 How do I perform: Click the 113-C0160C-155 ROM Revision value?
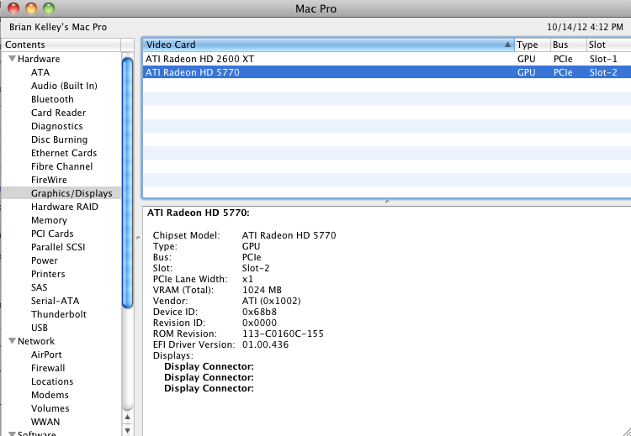tap(283, 334)
